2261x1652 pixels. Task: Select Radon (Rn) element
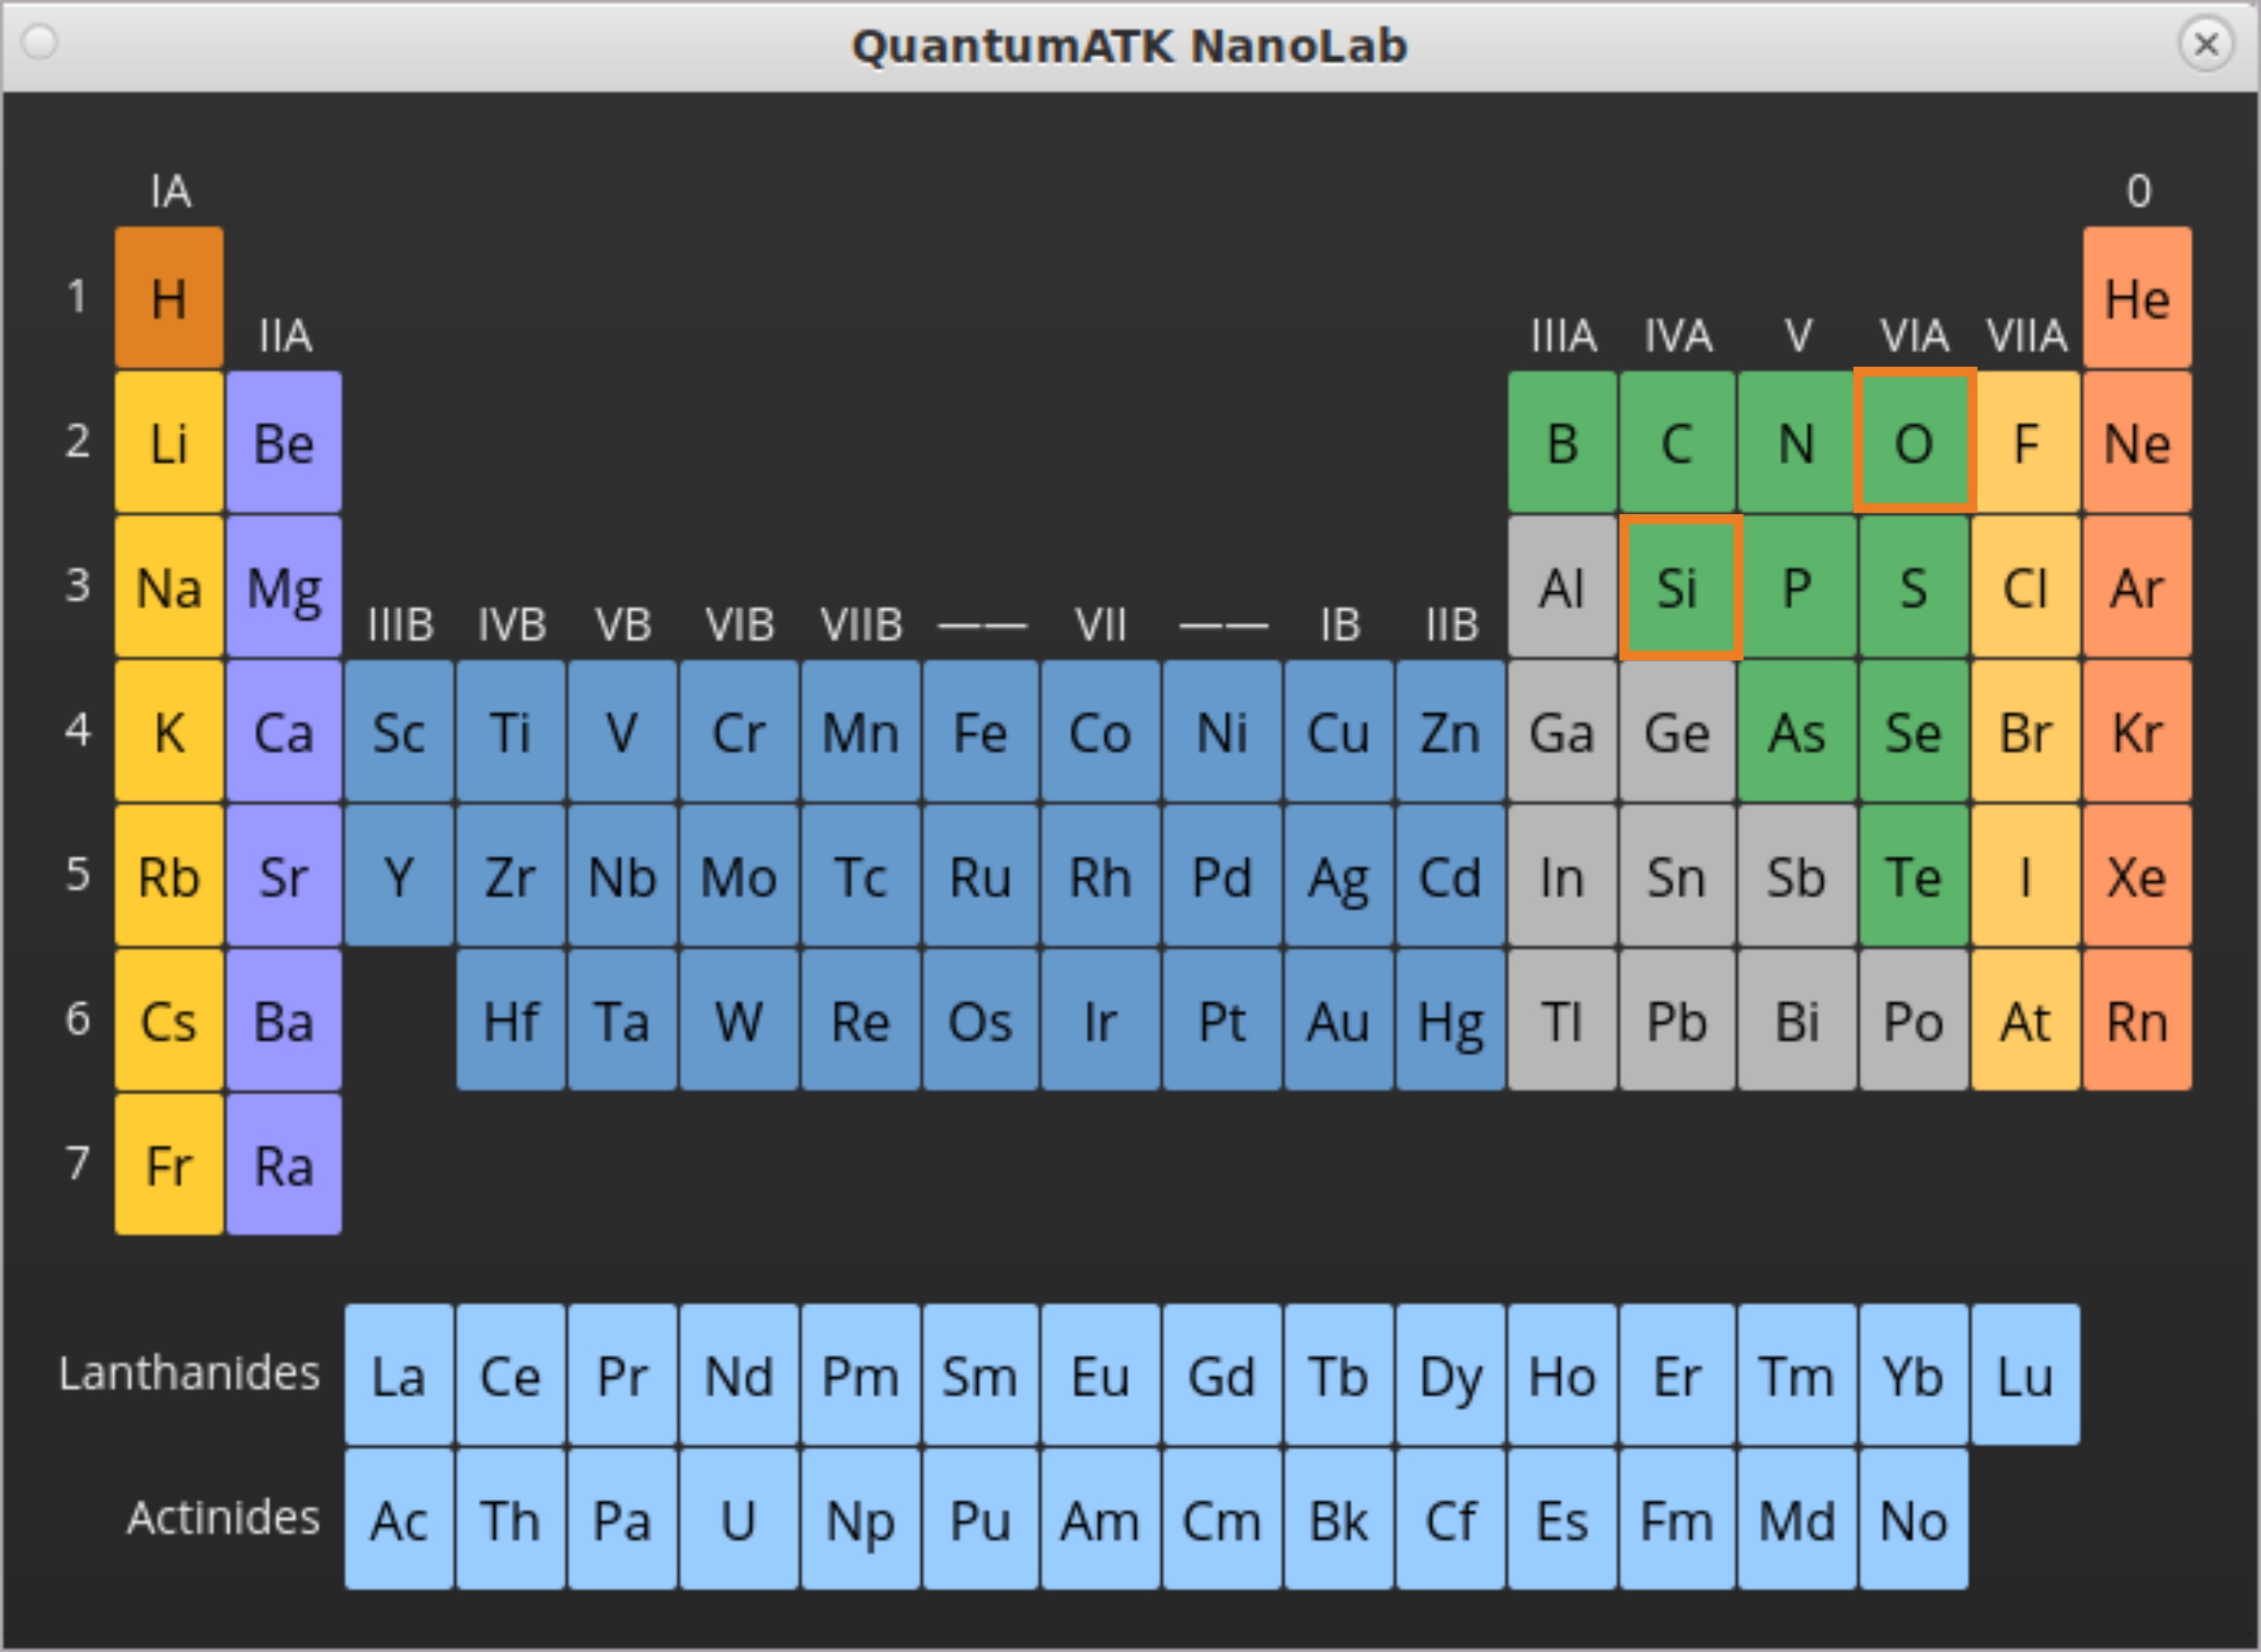tap(2137, 1019)
